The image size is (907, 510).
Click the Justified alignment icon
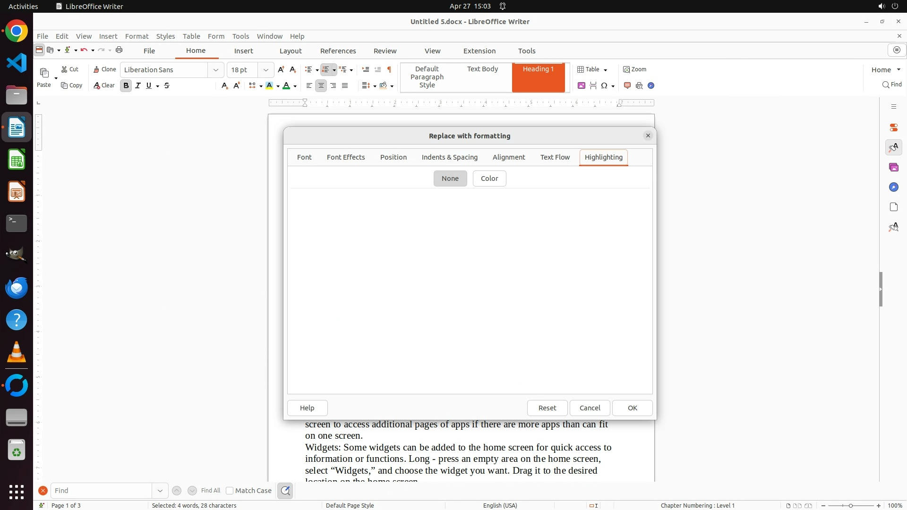tap(345, 85)
